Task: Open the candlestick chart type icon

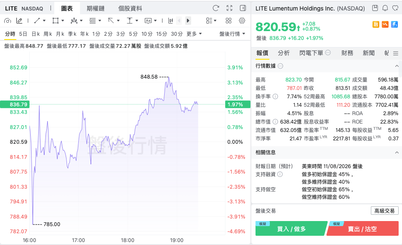Action: point(170,21)
